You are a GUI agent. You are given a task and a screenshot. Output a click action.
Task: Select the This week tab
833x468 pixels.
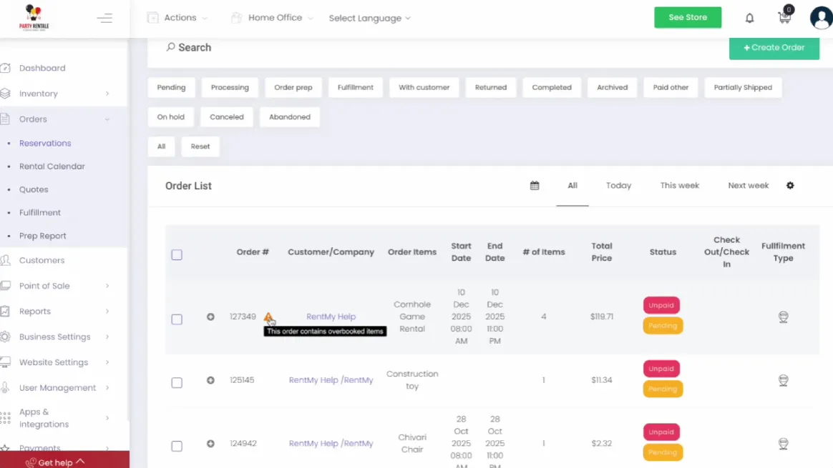coord(679,185)
